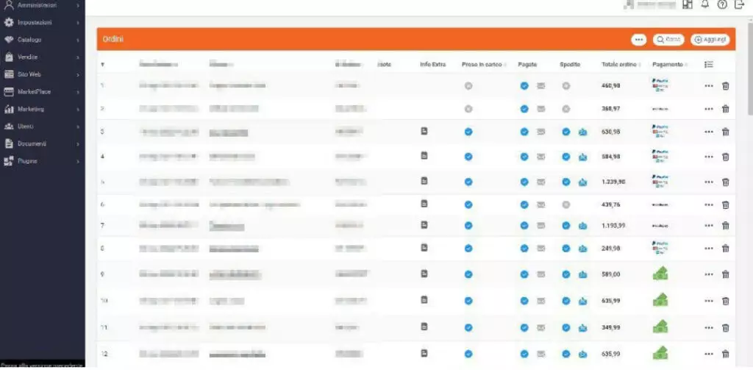Click the total amount 349,99
753x370 pixels.
(x=611, y=328)
